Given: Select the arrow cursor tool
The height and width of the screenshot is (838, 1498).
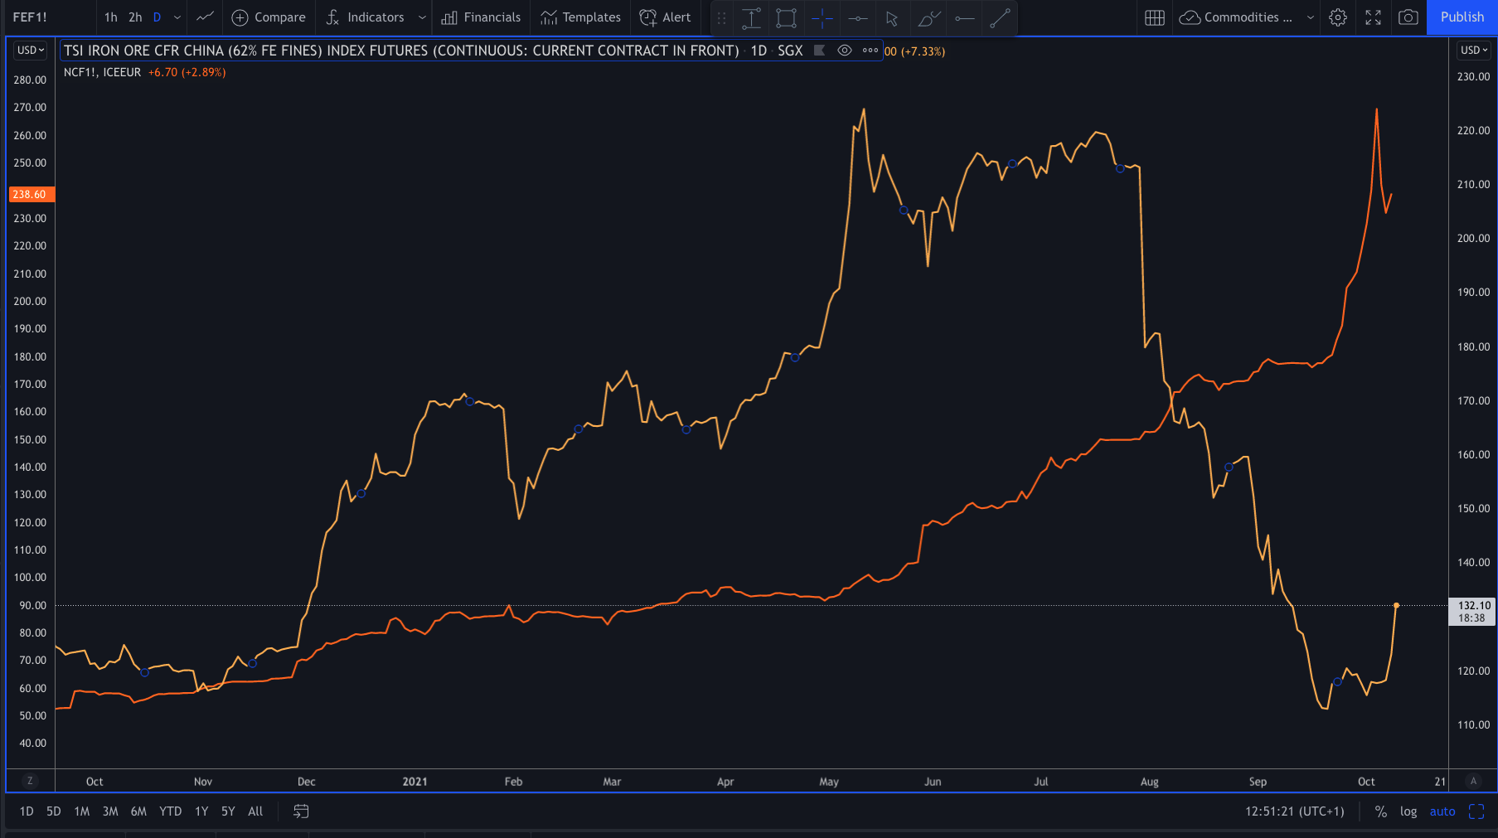Looking at the screenshot, I should click(x=892, y=17).
